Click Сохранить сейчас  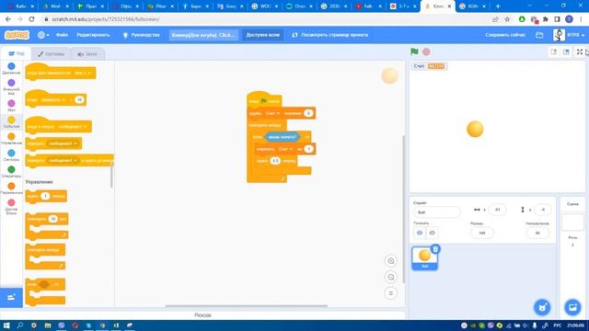click(505, 35)
